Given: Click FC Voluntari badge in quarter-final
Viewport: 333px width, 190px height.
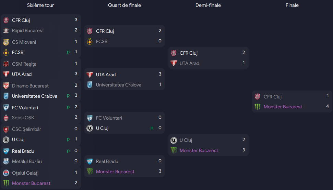Looking at the screenshot, I should click(x=90, y=118).
